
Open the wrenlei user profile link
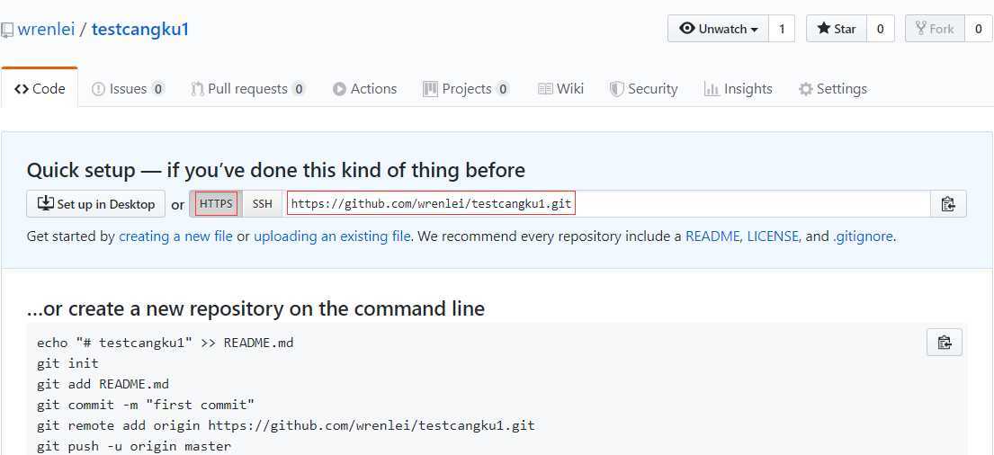click(x=46, y=29)
